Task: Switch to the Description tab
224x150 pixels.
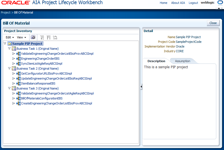Action: coord(156,61)
